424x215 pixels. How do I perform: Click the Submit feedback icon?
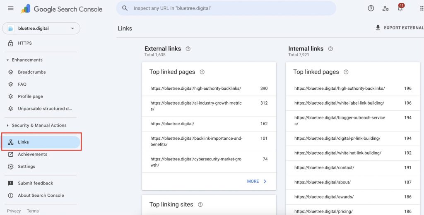click(10, 183)
